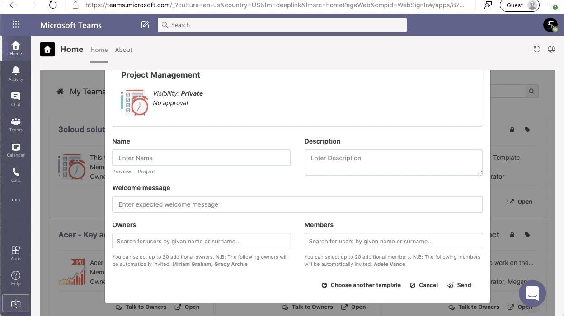Viewport: 564px width, 316px height.
Task: Click Open on the Template card
Action: (x=520, y=202)
